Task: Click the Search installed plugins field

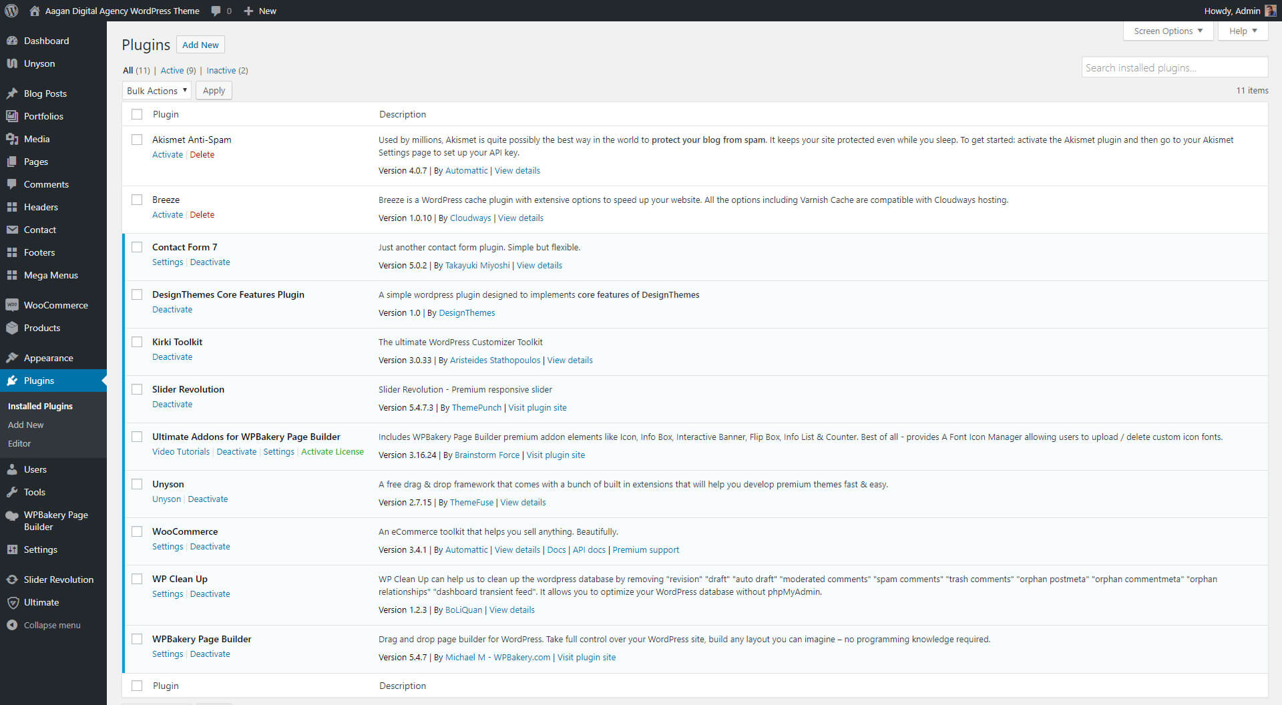Action: click(x=1174, y=67)
